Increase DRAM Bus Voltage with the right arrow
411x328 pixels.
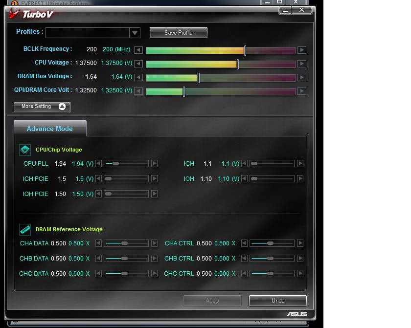pyautogui.click(x=302, y=77)
